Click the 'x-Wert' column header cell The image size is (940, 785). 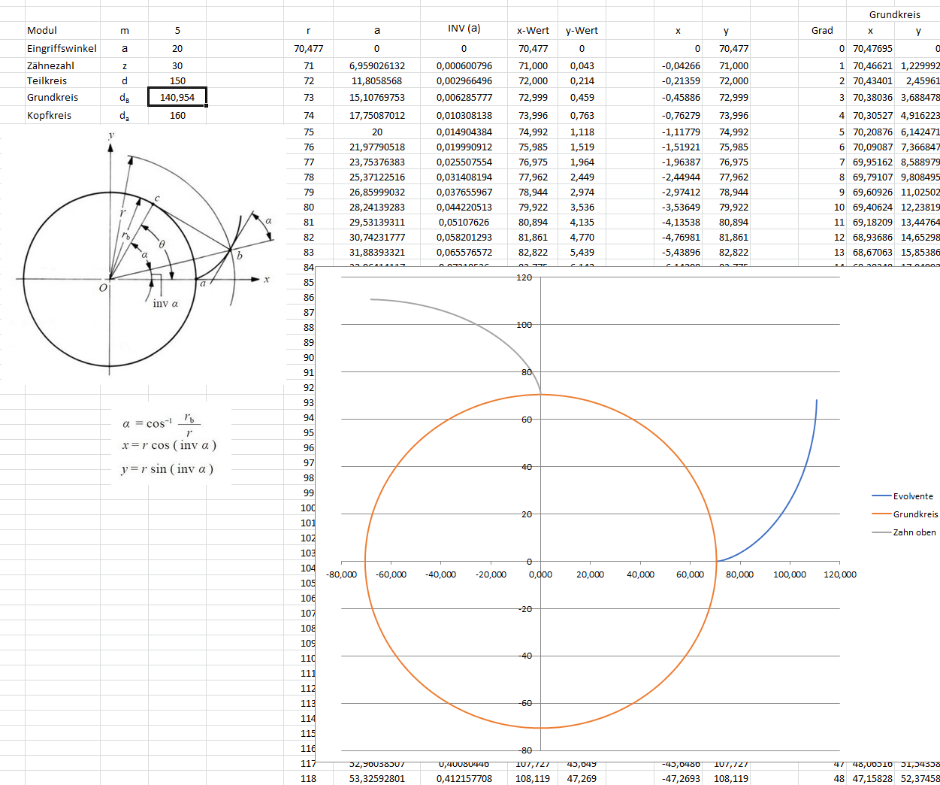coord(533,31)
